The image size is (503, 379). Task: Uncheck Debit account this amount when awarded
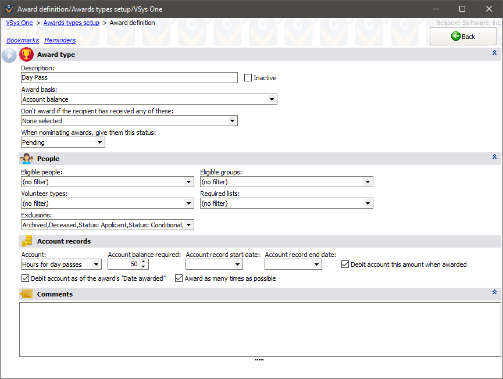pos(345,264)
